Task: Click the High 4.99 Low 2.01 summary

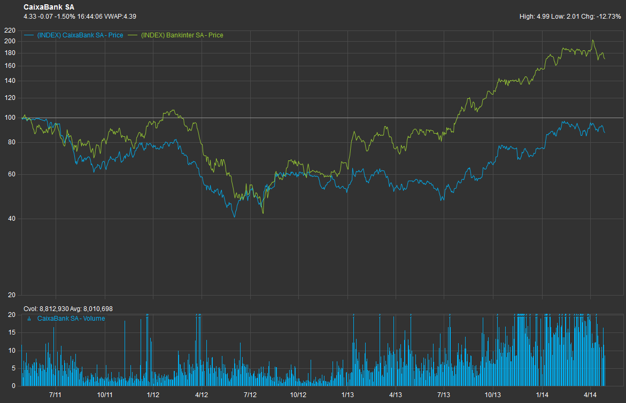Action: [570, 17]
